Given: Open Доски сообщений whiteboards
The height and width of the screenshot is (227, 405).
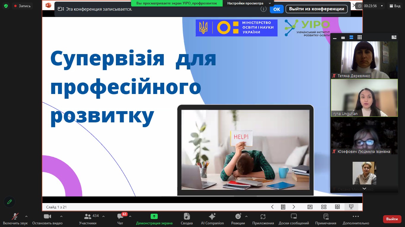Looking at the screenshot, I should (294, 219).
